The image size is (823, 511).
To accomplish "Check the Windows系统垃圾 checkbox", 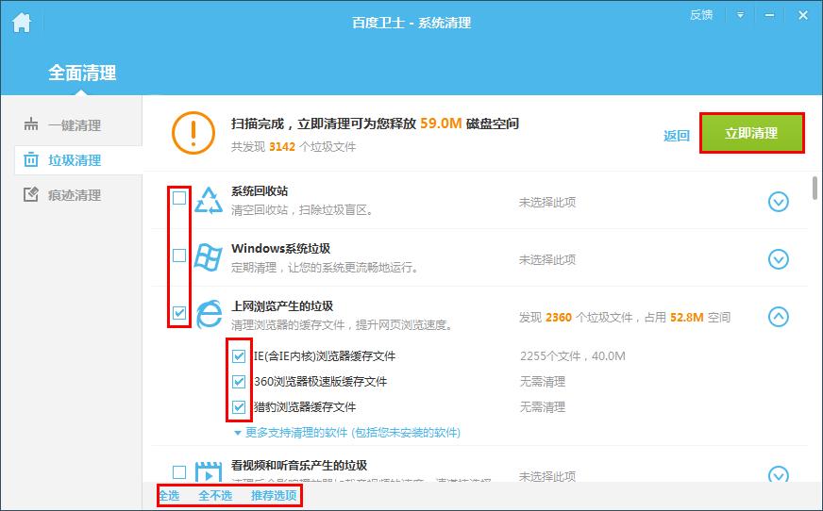I will click(x=179, y=255).
